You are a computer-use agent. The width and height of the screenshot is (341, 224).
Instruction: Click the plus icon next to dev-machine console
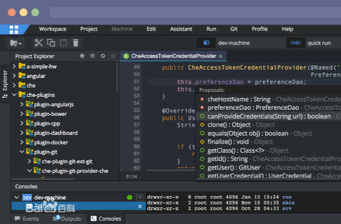click(140, 198)
